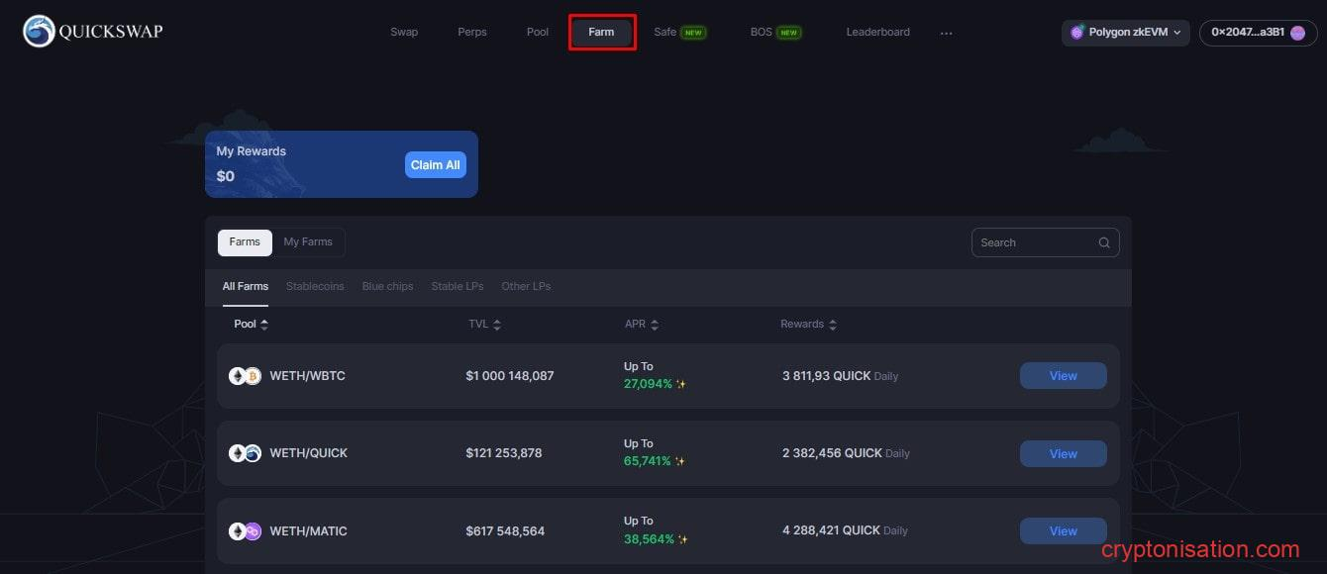Open the three-dots more menu
The image size is (1327, 574).
946,33
